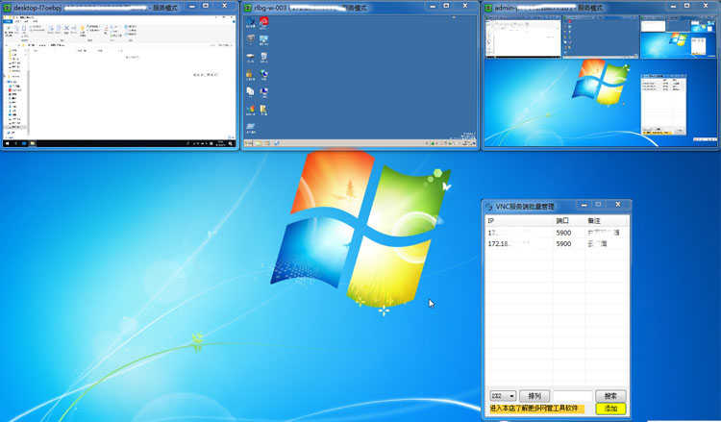The width and height of the screenshot is (721, 422).
Task: Click the scissors cut icon in desktop-l7oebpj ribbon
Action: pyautogui.click(x=66, y=29)
